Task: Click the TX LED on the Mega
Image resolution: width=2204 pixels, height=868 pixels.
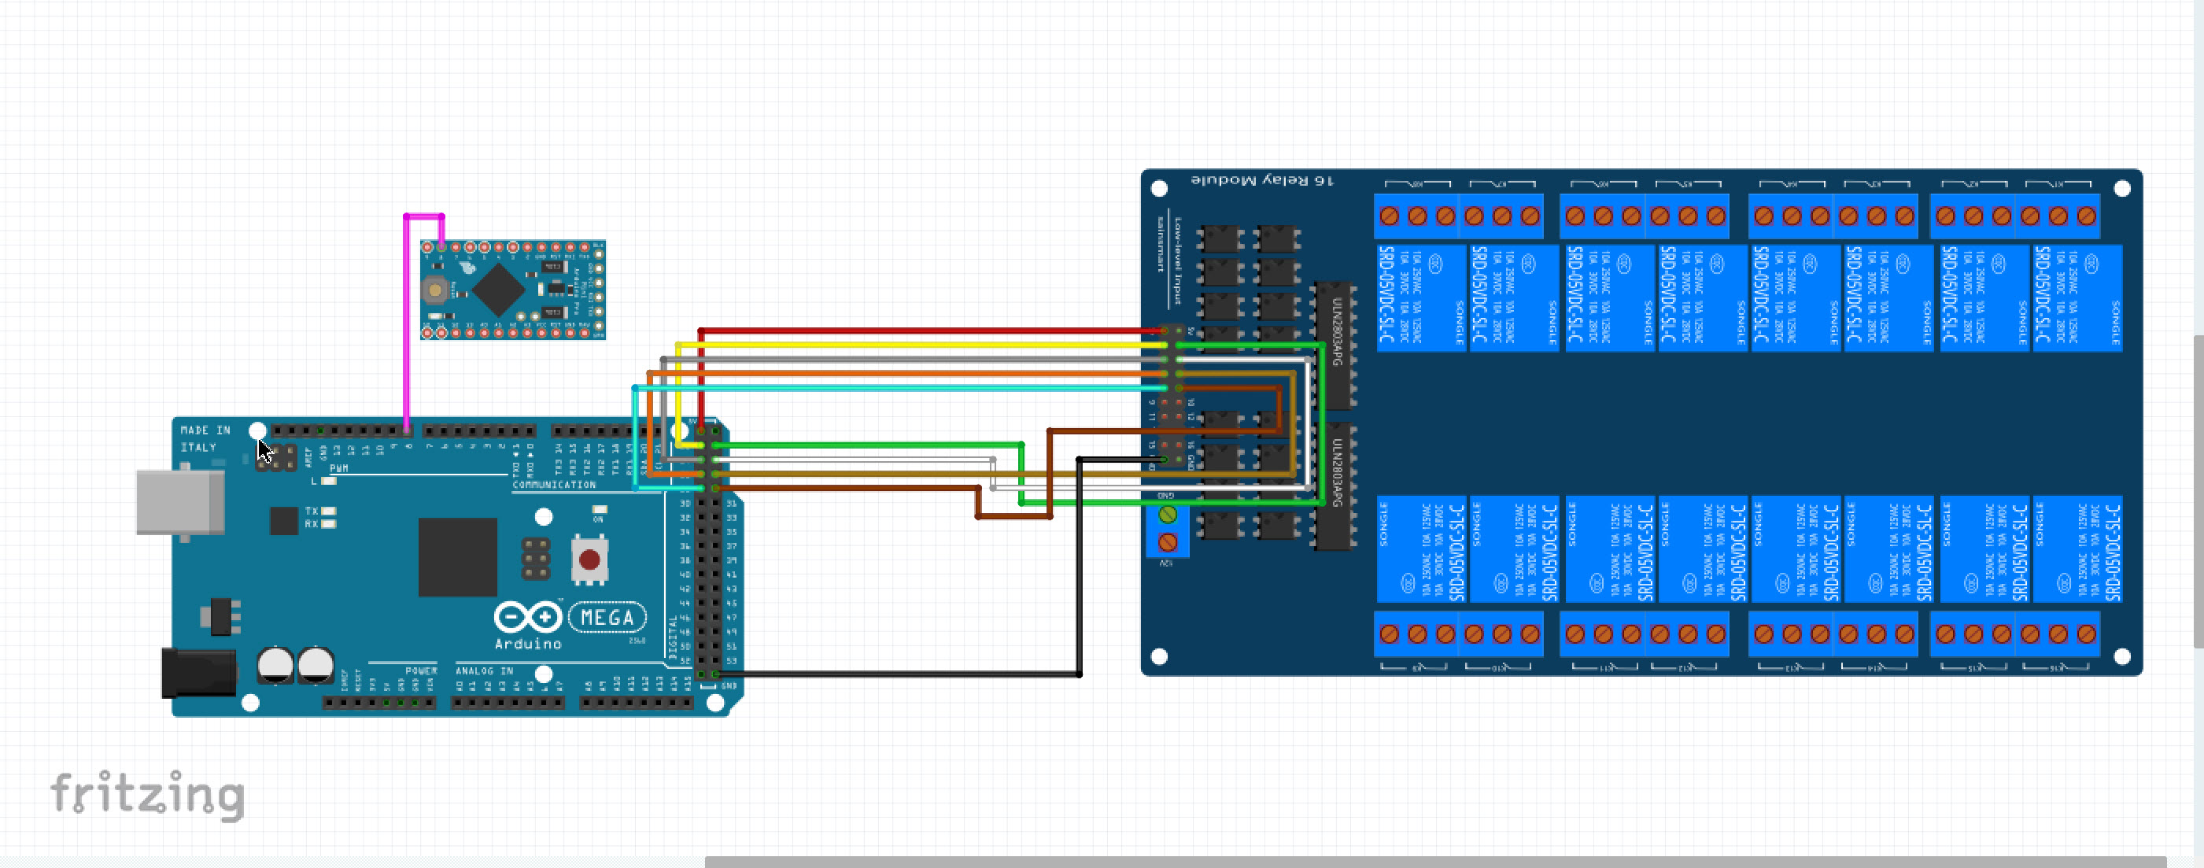Action: coord(329,511)
